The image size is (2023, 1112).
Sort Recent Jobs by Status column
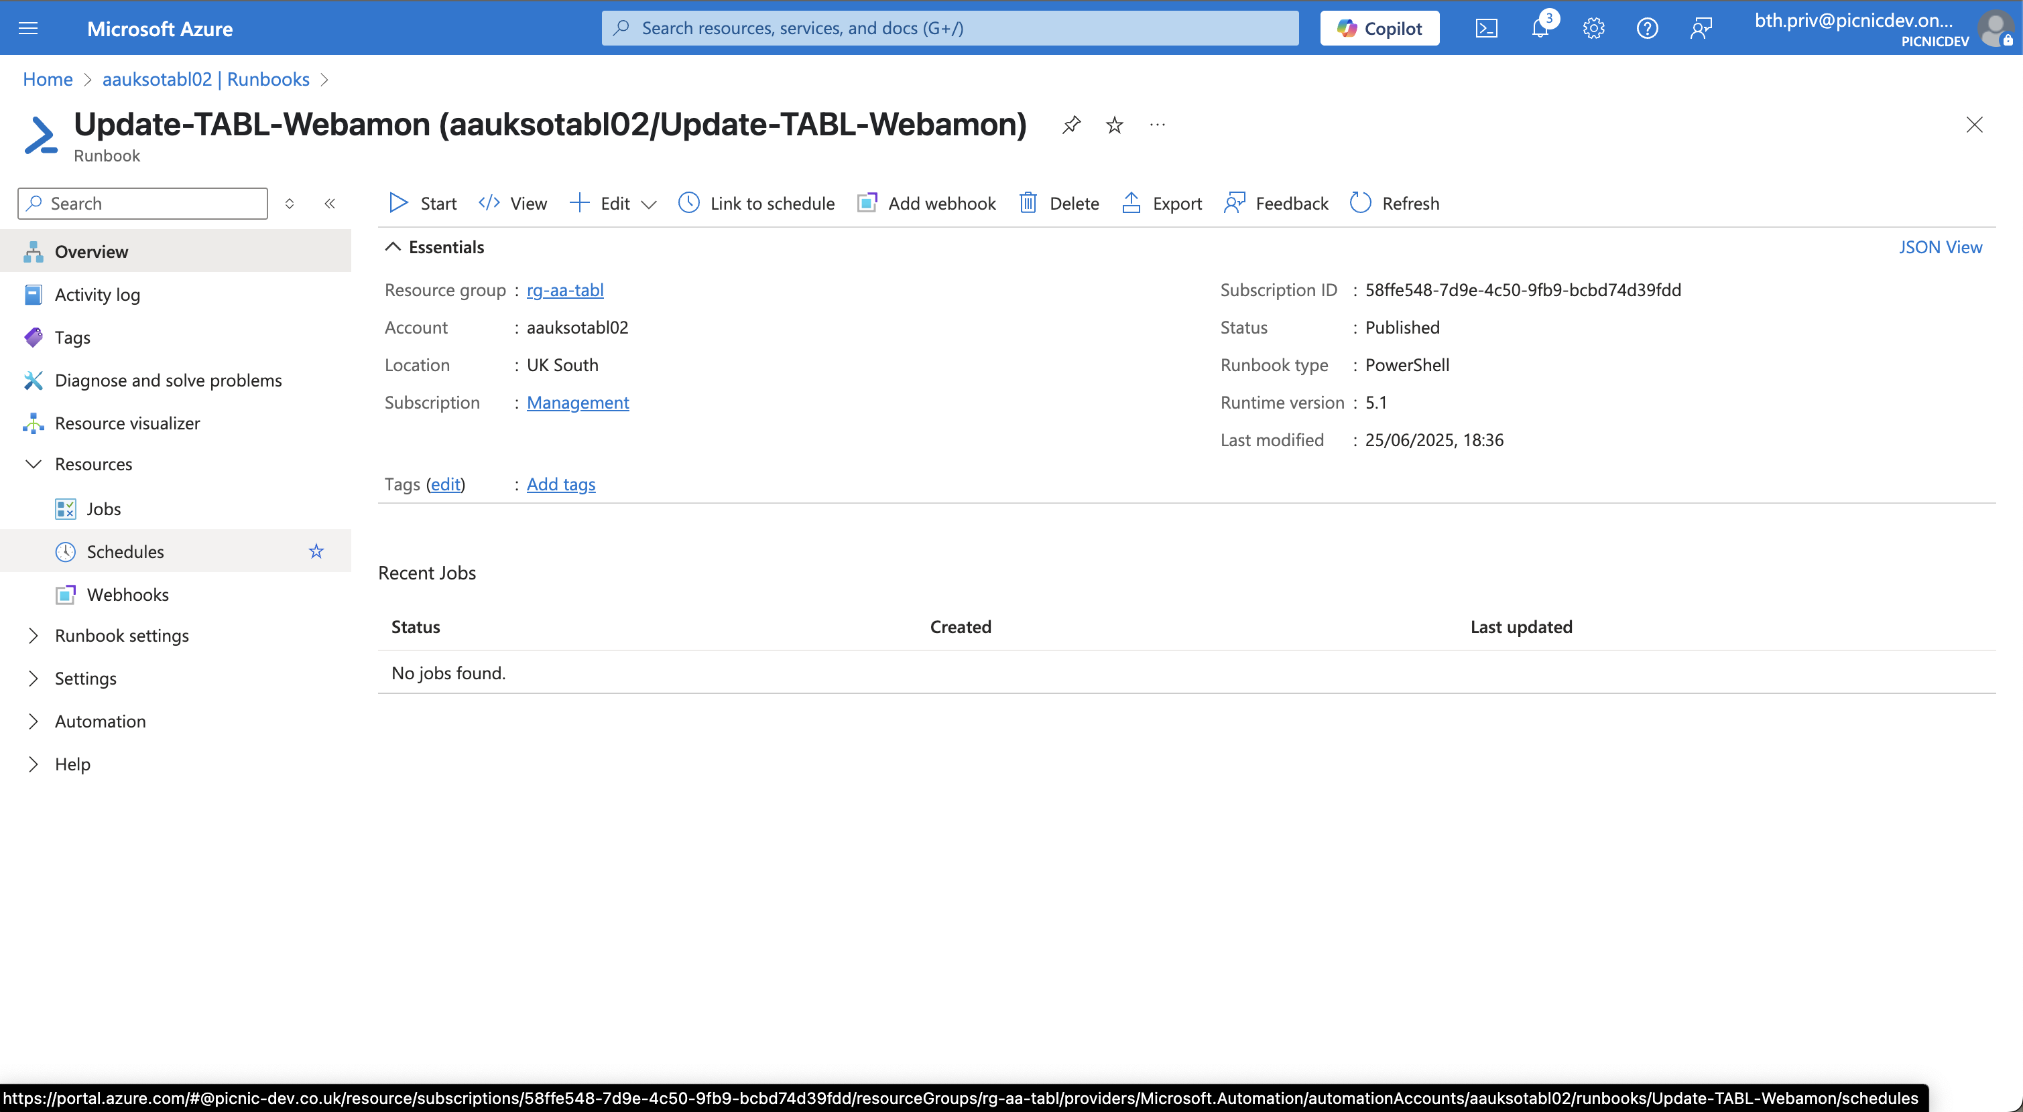[x=416, y=627]
